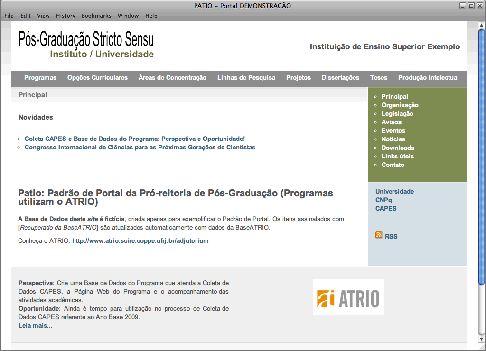The width and height of the screenshot is (486, 351).
Task: Open Legislação in the sidebar
Action: coord(397,114)
